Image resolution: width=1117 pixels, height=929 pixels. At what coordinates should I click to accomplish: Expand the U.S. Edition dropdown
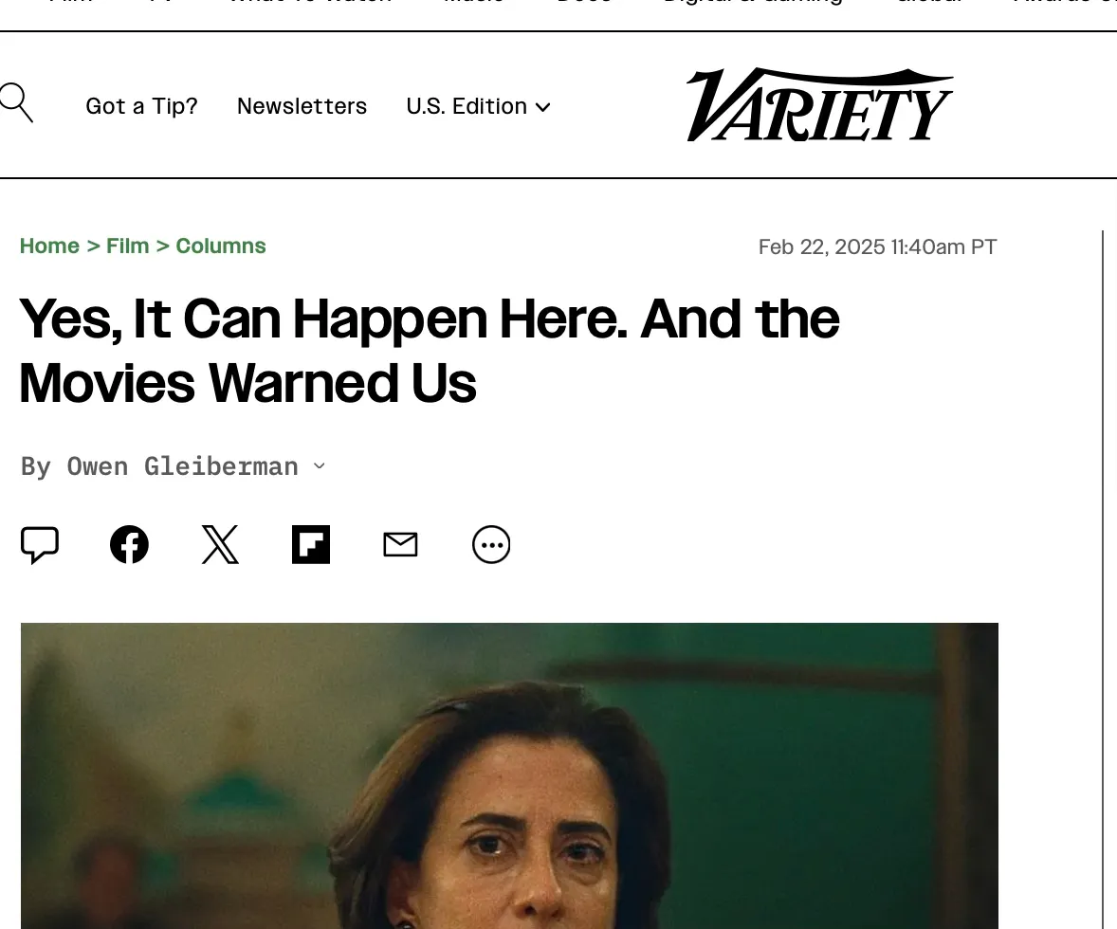[479, 106]
